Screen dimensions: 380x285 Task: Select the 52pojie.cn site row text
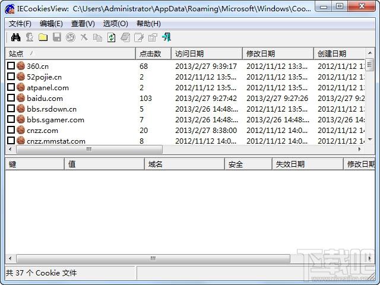pyautogui.click(x=44, y=77)
